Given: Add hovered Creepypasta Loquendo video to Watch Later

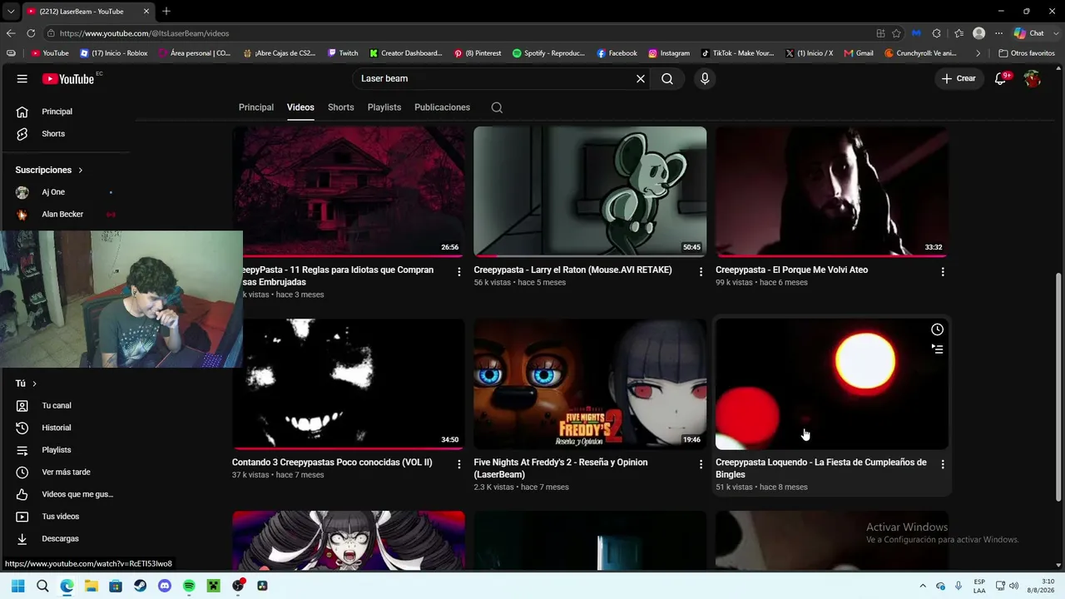Looking at the screenshot, I should (x=937, y=329).
